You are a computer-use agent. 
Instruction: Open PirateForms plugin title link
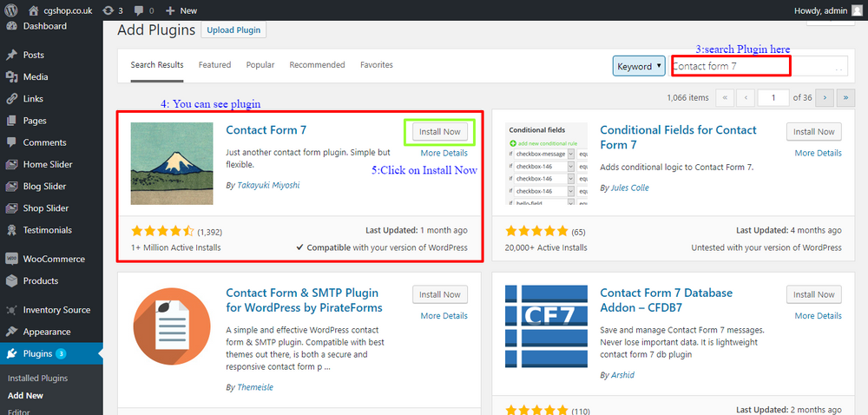tap(304, 300)
